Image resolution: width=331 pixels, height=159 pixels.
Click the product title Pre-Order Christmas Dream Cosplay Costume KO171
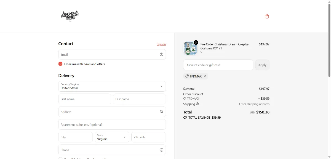[x=225, y=46]
